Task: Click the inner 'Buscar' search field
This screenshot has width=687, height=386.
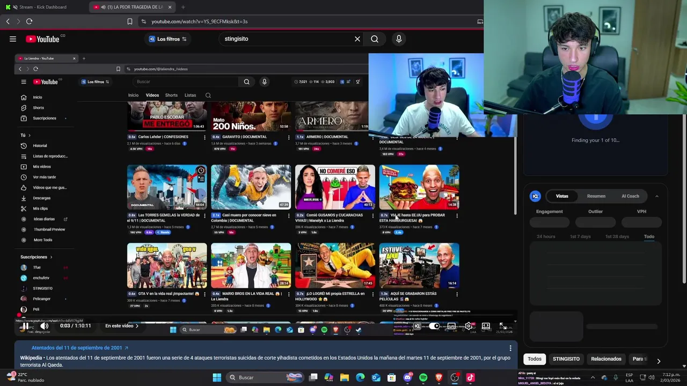Action: 185,82
